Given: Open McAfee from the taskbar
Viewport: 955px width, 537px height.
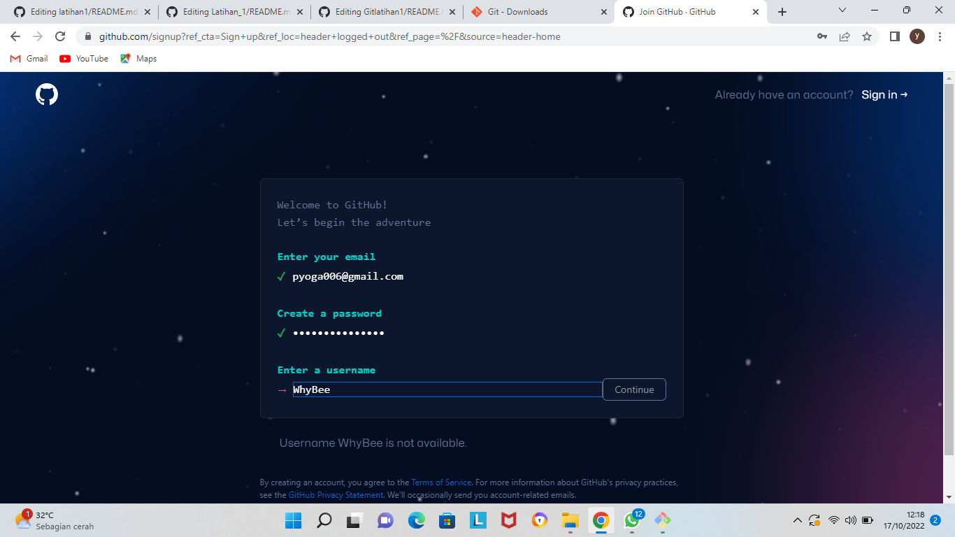Looking at the screenshot, I should tap(508, 520).
